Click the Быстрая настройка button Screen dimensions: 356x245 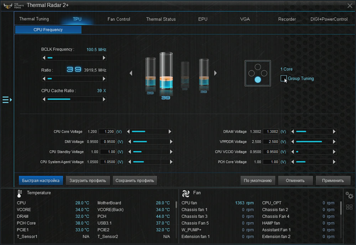[x=41, y=180]
